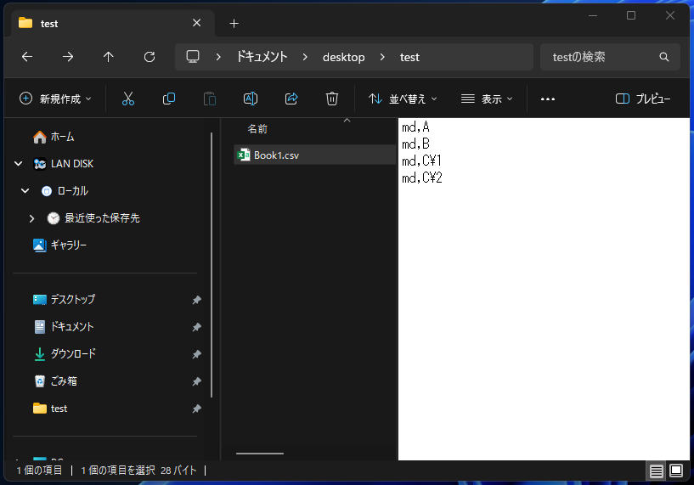This screenshot has height=485, width=694.
Task: Rename the selected file via toolbar
Action: click(251, 99)
